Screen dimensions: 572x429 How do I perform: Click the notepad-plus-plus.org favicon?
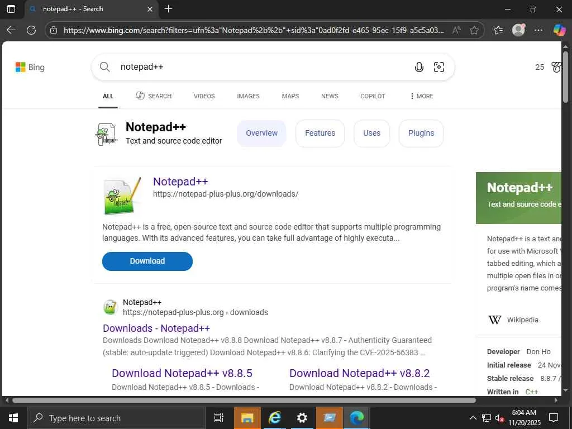[x=110, y=307]
